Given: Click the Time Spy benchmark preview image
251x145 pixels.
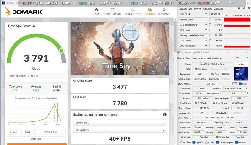Looking at the screenshot, I should (x=120, y=48).
